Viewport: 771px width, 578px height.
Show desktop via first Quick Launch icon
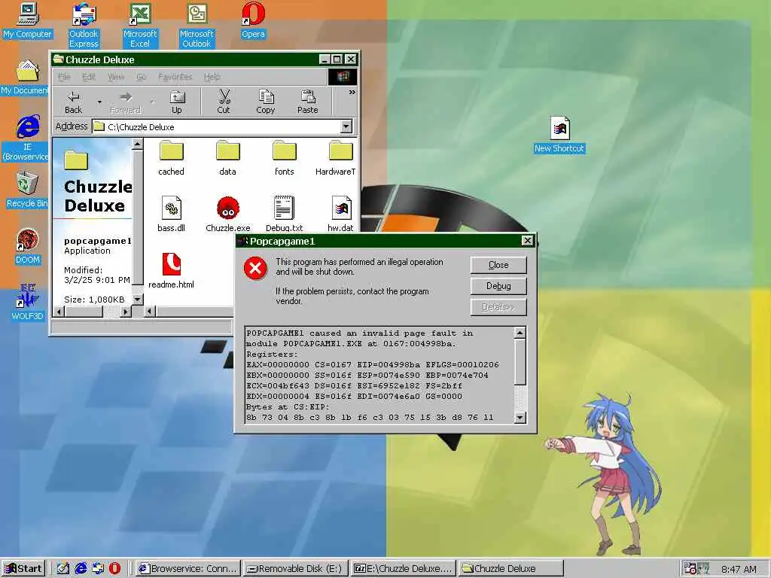coord(63,569)
